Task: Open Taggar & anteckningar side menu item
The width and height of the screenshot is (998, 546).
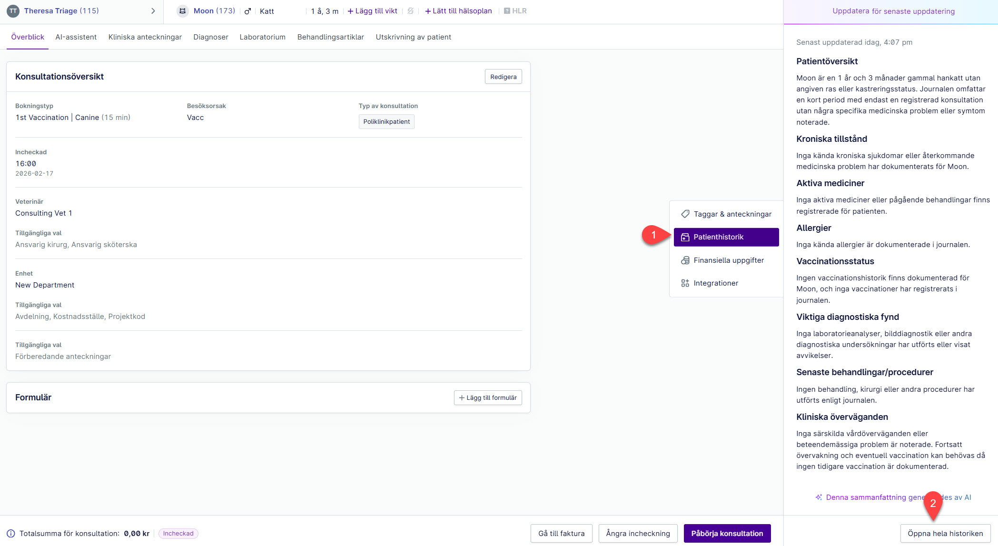Action: pyautogui.click(x=726, y=214)
